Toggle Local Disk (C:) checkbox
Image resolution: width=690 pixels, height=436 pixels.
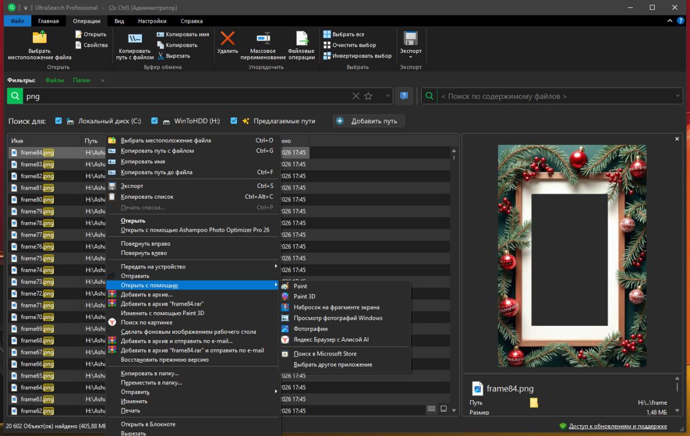tap(59, 121)
